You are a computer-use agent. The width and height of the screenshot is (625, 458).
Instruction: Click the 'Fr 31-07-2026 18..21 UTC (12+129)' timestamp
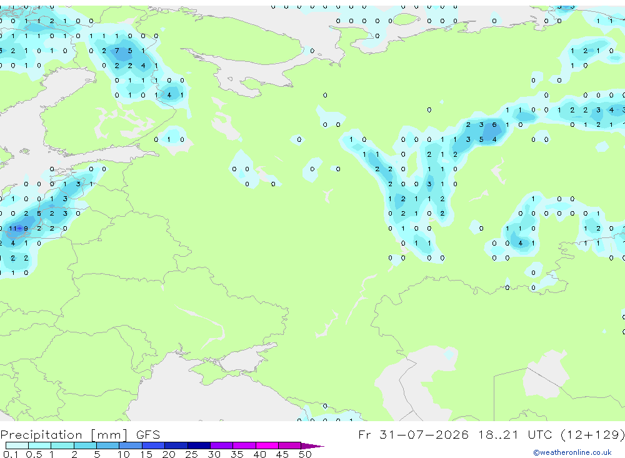click(x=491, y=434)
